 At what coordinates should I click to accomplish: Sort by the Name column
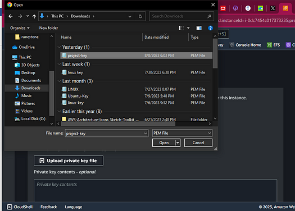point(66,37)
